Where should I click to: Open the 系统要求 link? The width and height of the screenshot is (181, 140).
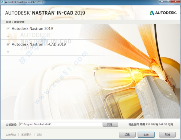(x=26, y=135)
